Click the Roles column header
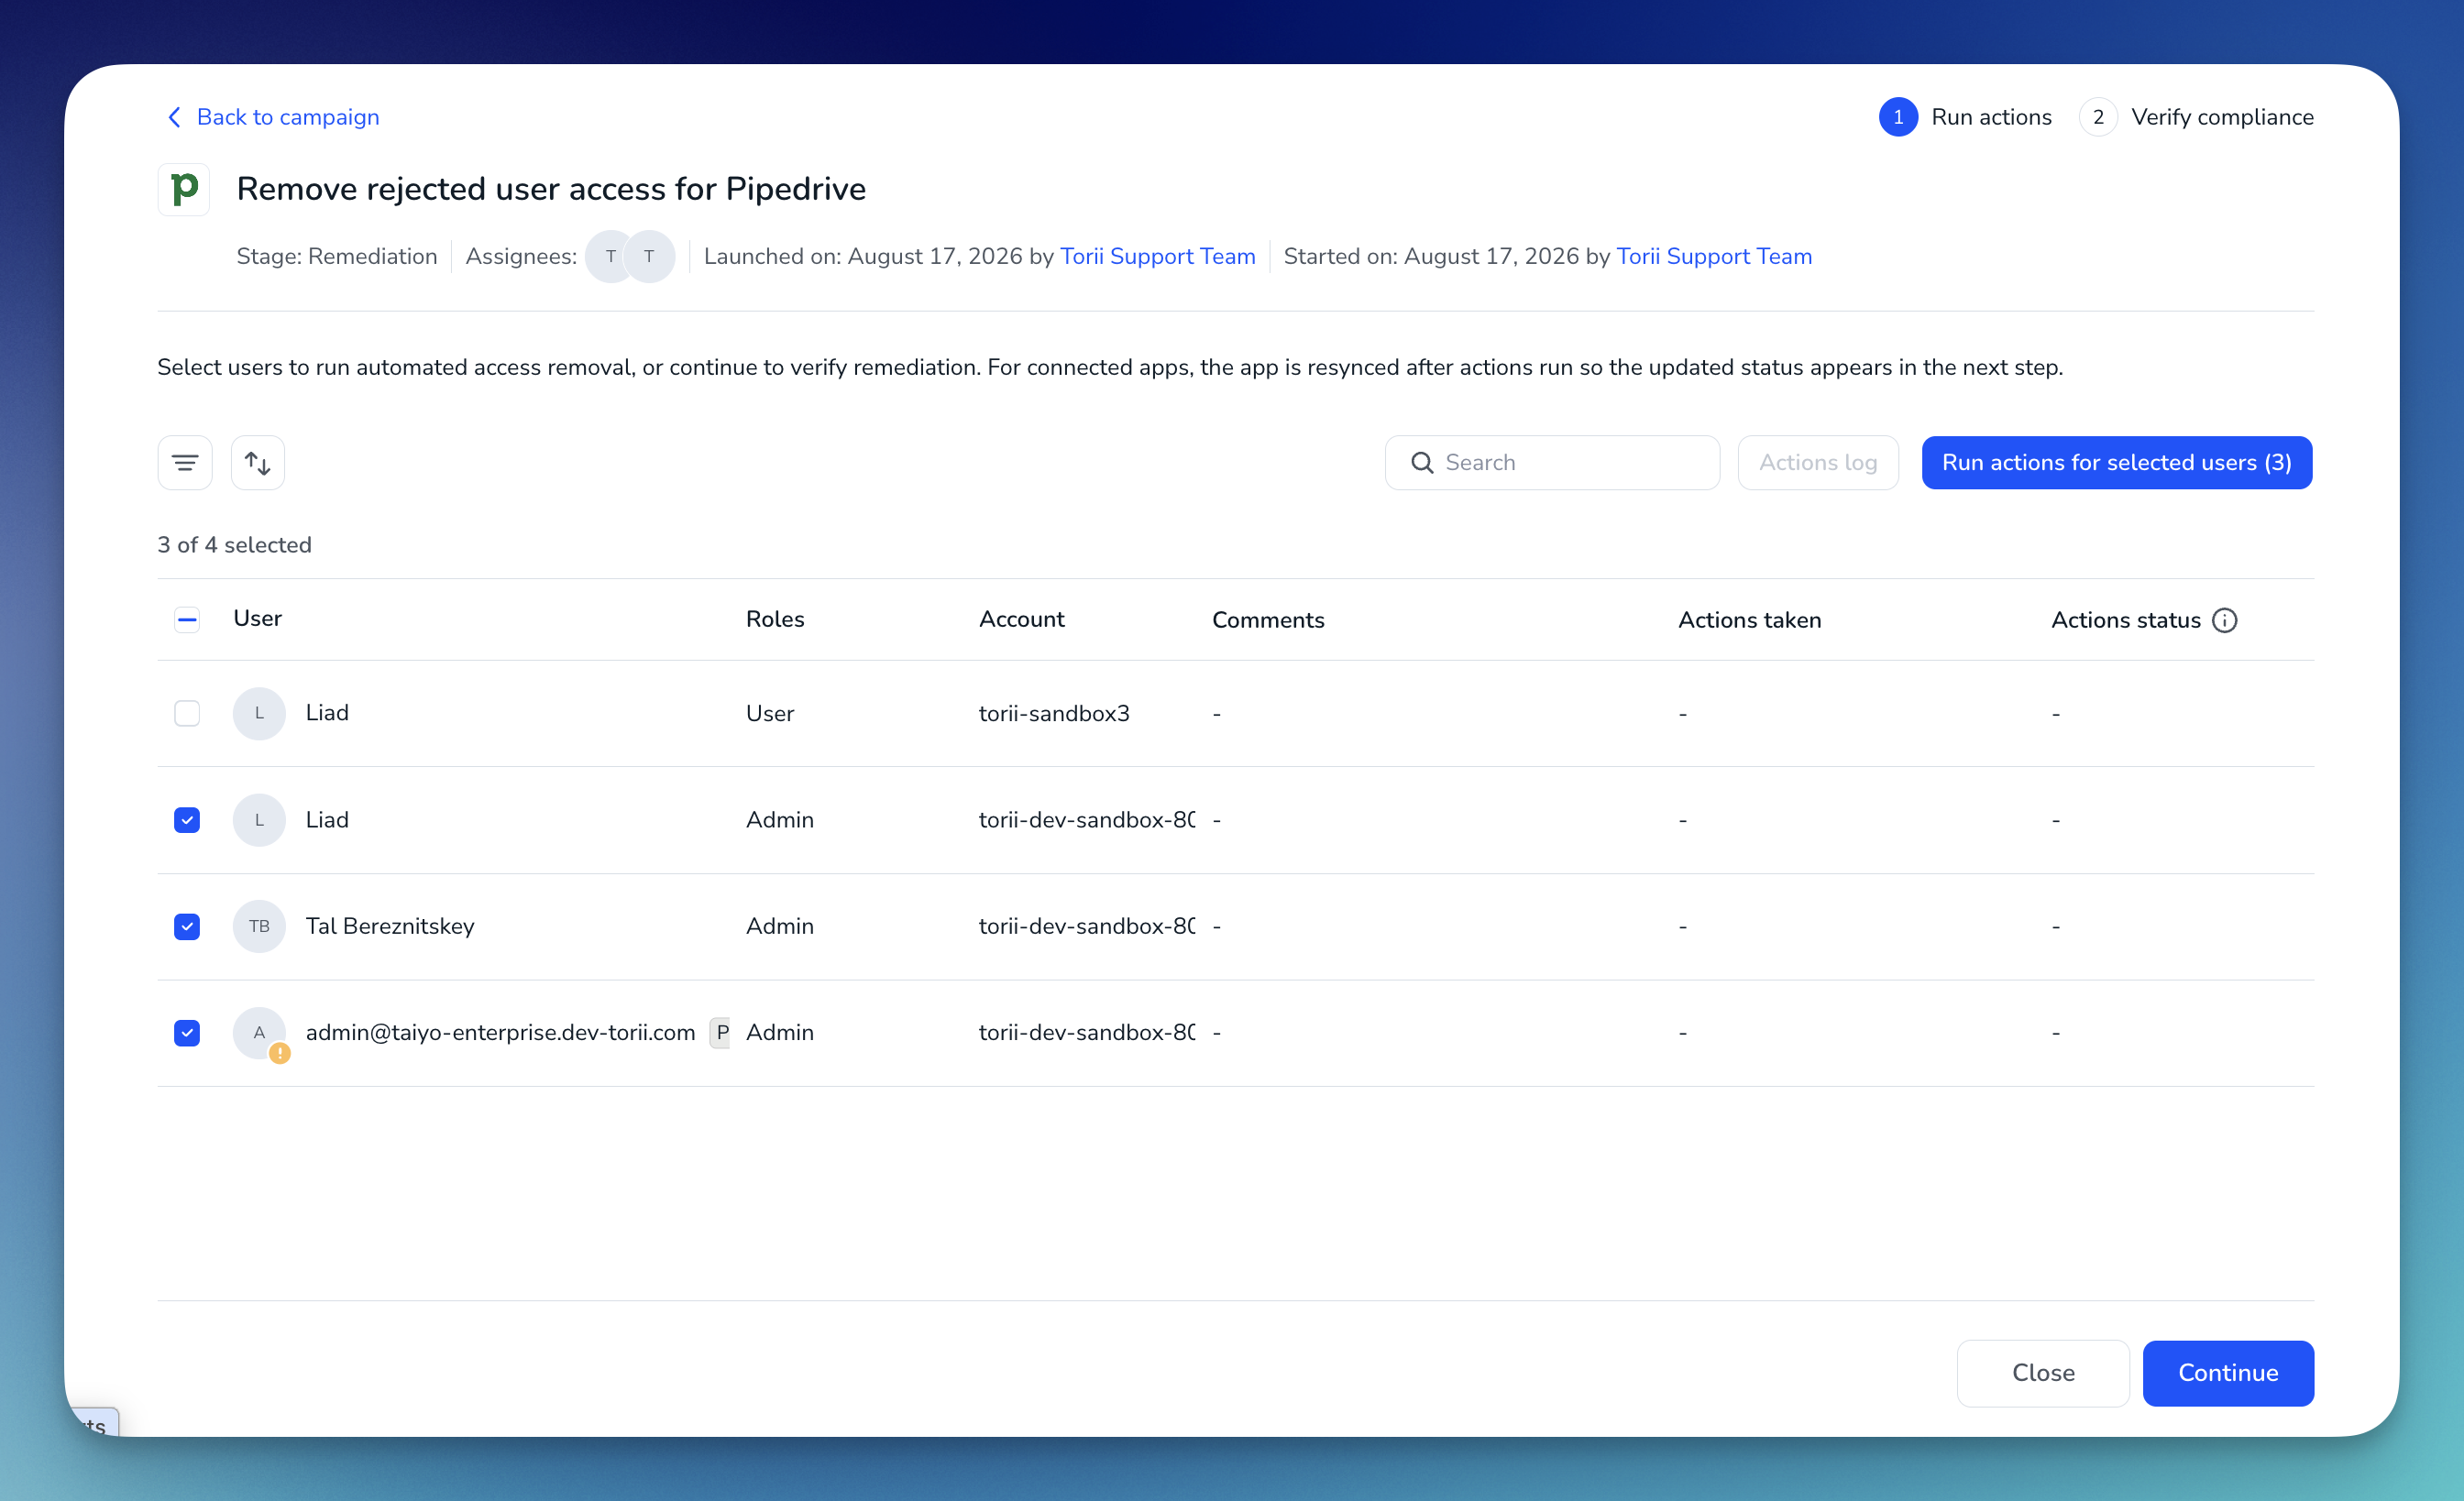2464x1501 pixels. pyautogui.click(x=775, y=619)
